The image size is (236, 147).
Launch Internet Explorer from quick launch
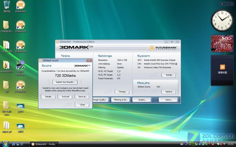(x=22, y=144)
